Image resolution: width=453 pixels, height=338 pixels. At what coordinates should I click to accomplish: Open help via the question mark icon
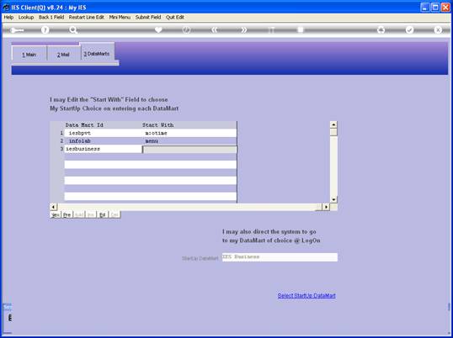click(45, 29)
